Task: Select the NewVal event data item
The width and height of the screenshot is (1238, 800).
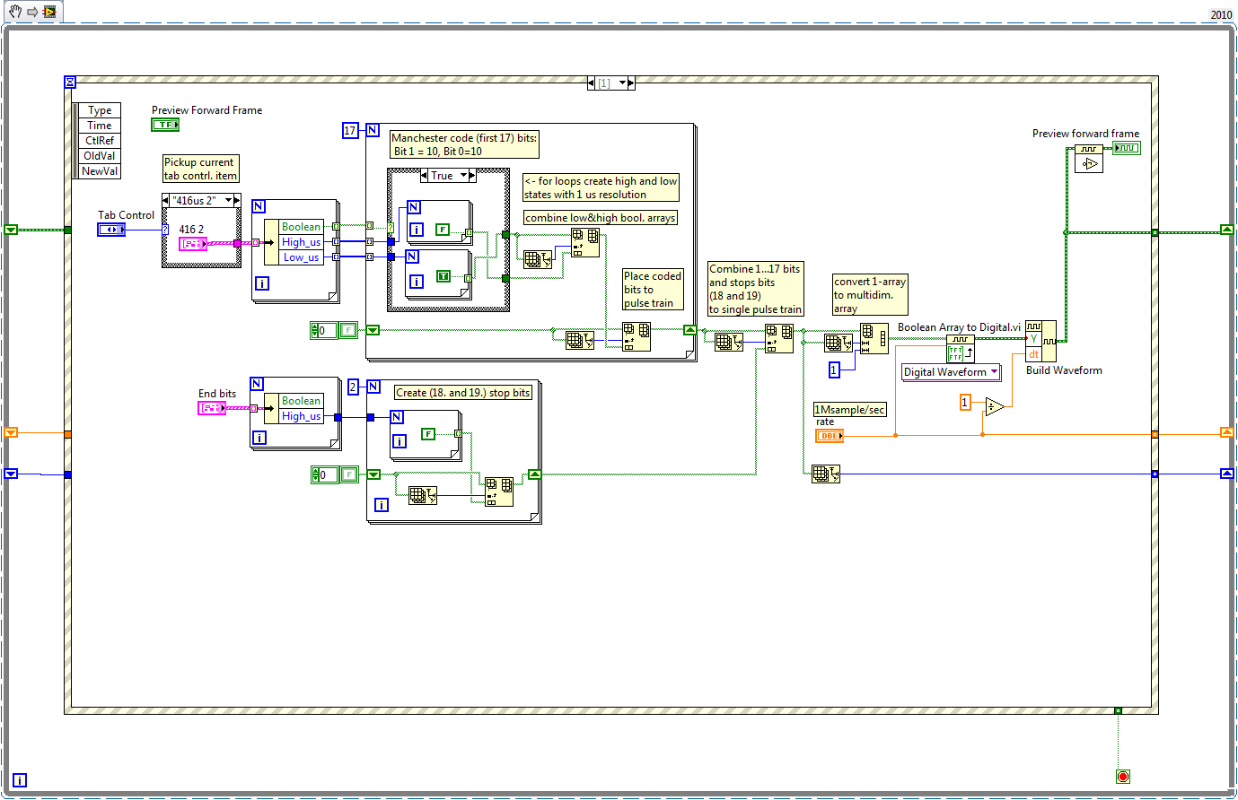Action: click(x=100, y=171)
